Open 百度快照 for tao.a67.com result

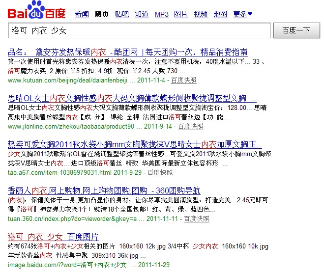click(160, 172)
